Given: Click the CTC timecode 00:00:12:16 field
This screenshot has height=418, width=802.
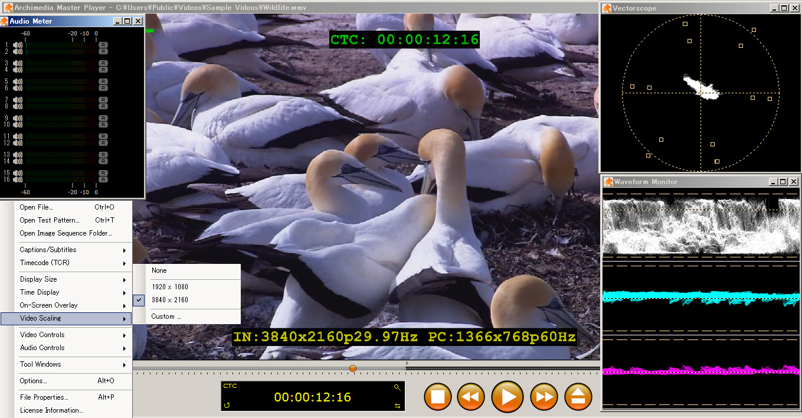Looking at the screenshot, I should [312, 397].
